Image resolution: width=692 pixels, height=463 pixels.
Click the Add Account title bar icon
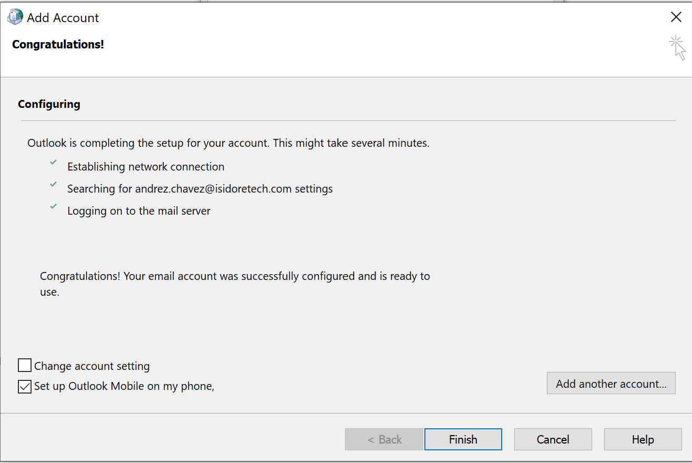coord(15,17)
